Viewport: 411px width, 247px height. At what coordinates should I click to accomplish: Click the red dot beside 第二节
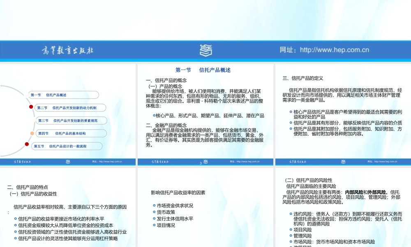(32, 107)
